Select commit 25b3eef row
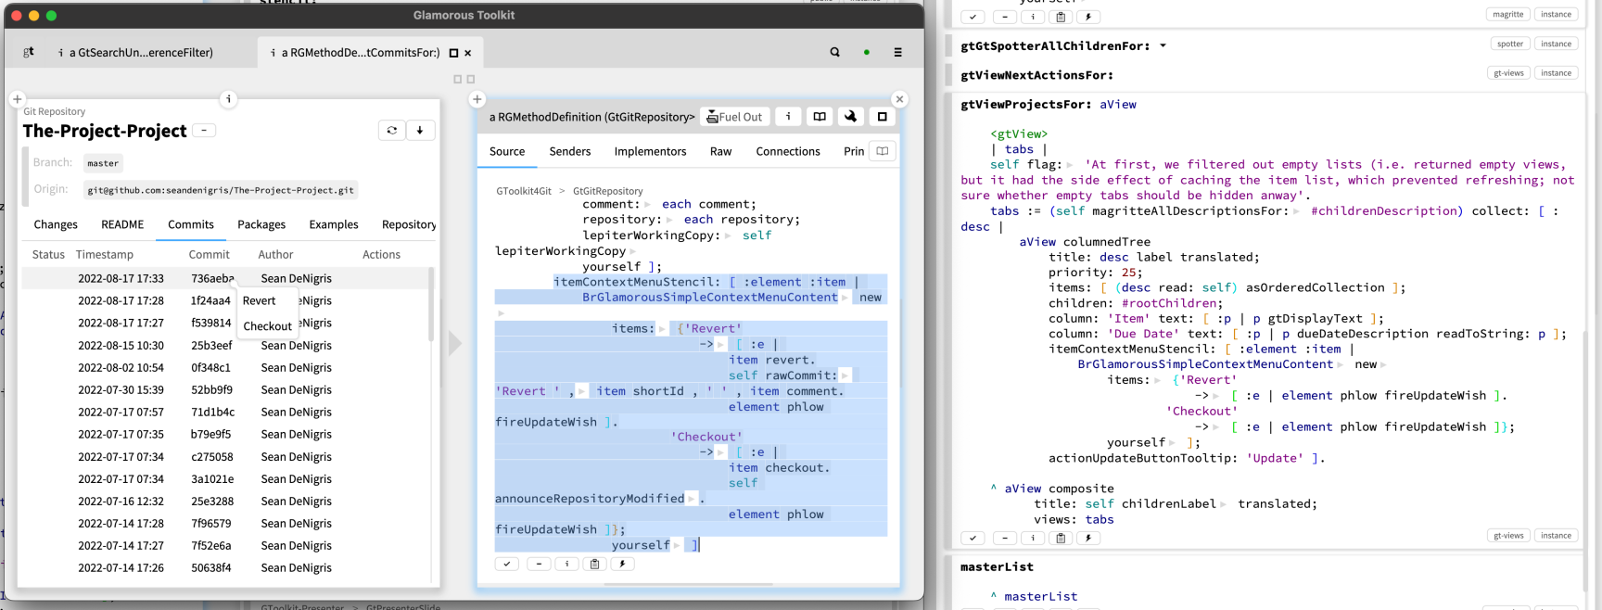Screen dimensions: 1602x610 coord(225,345)
